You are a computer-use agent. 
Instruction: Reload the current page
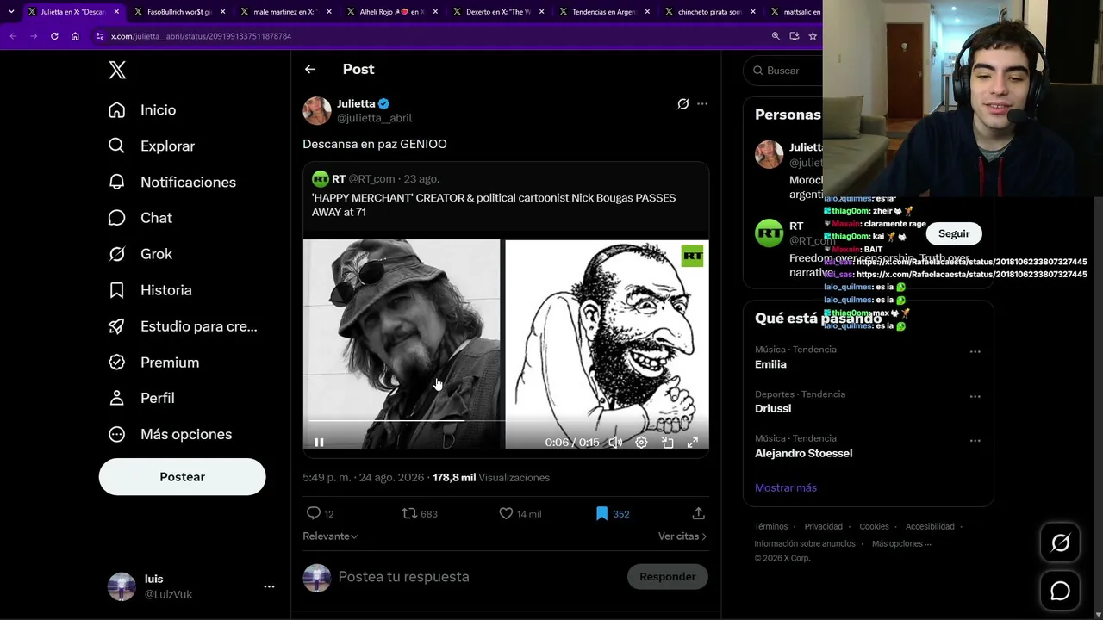(x=54, y=36)
